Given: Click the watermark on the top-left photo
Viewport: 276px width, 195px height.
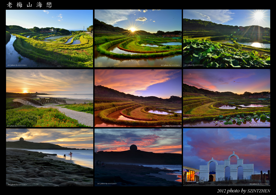Looking at the screenshot, I should point(17,65).
